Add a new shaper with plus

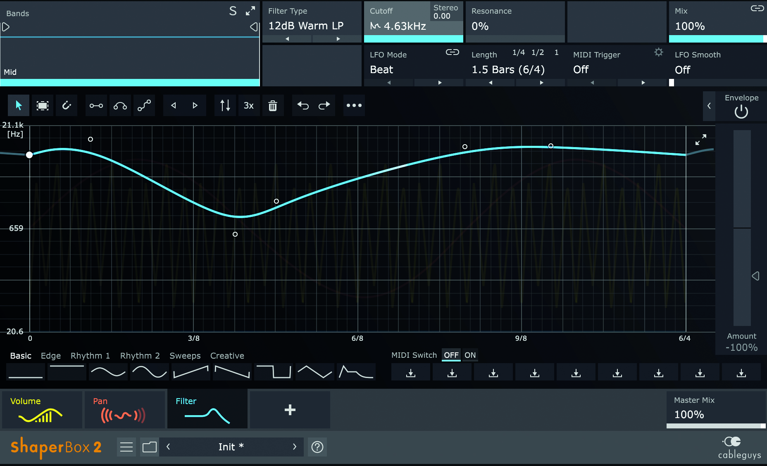coord(290,410)
